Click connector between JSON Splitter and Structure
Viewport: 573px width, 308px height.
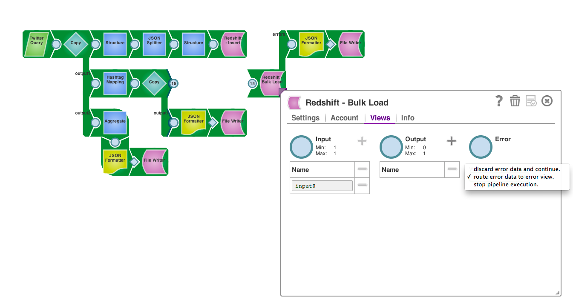click(x=174, y=44)
